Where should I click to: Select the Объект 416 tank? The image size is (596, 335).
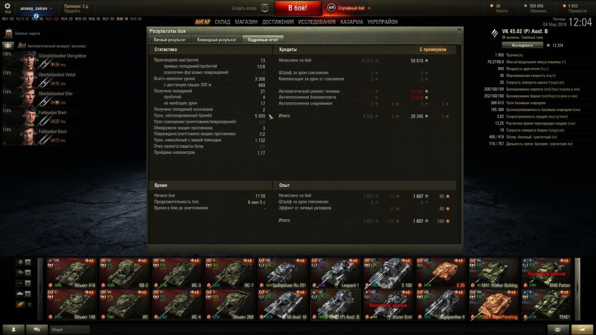[72, 273]
